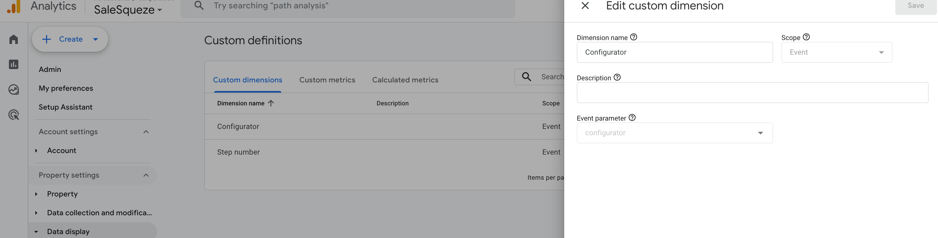This screenshot has height=238, width=938.
Task: Click Event scope in Step number row
Action: tap(551, 152)
